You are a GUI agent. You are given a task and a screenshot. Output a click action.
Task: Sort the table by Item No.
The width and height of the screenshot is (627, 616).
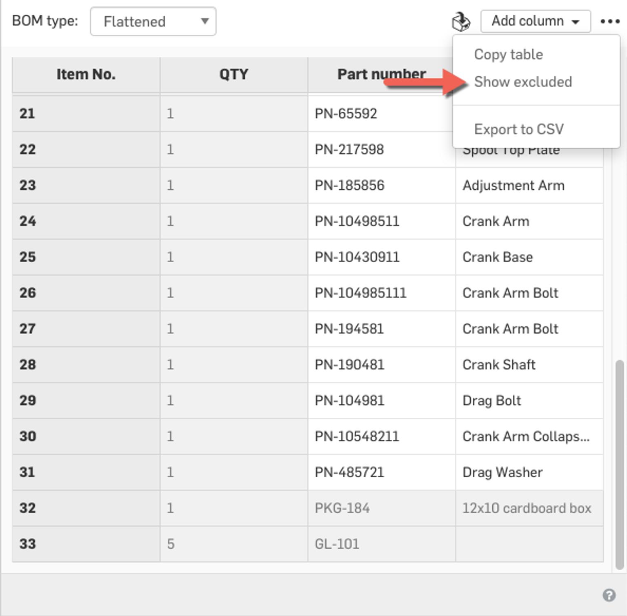click(x=86, y=74)
